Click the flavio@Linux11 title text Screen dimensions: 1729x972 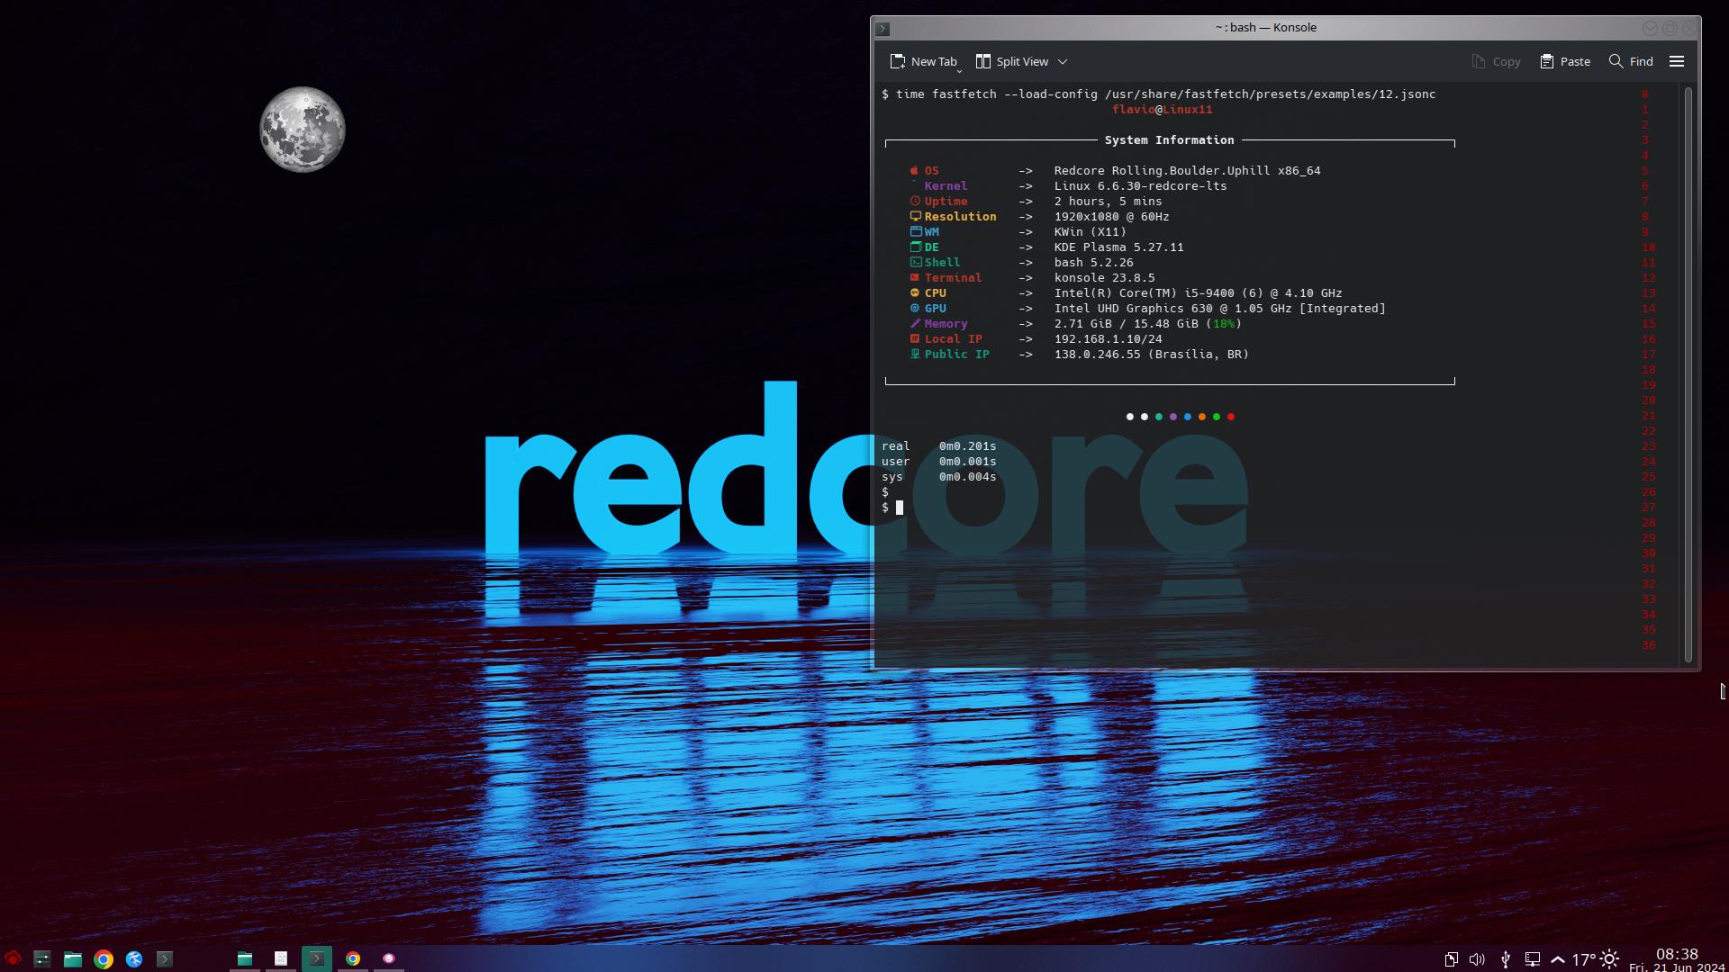1163,110
